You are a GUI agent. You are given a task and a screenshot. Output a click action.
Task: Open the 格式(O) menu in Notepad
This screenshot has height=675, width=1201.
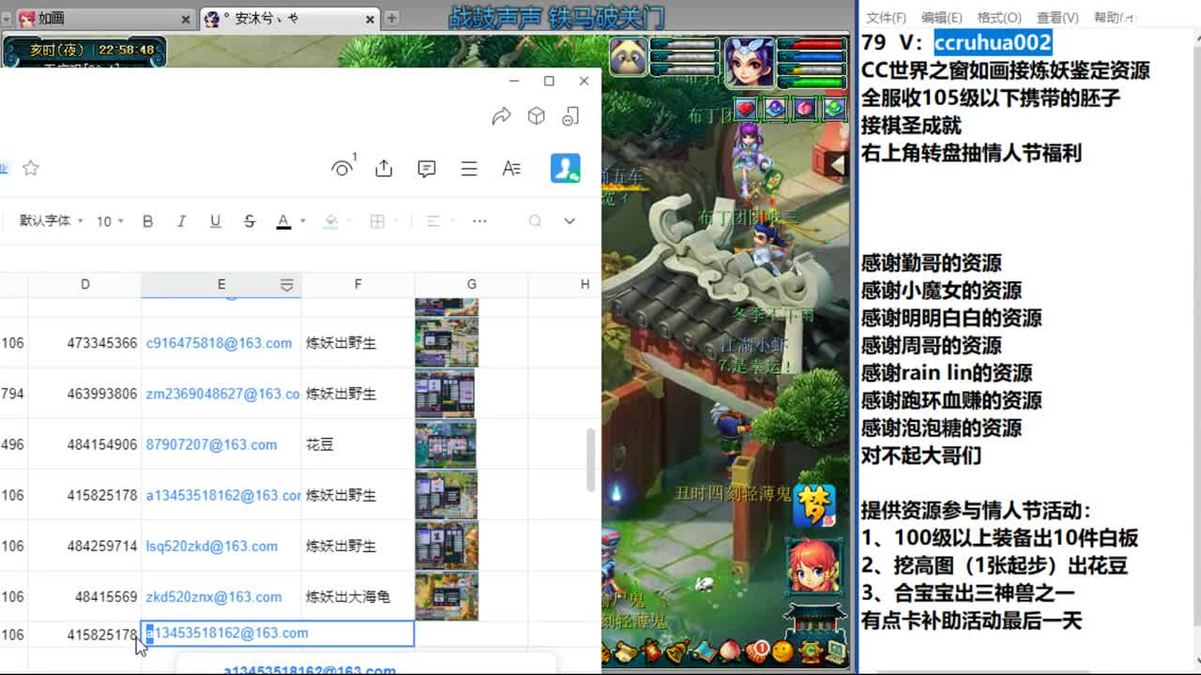tap(998, 17)
